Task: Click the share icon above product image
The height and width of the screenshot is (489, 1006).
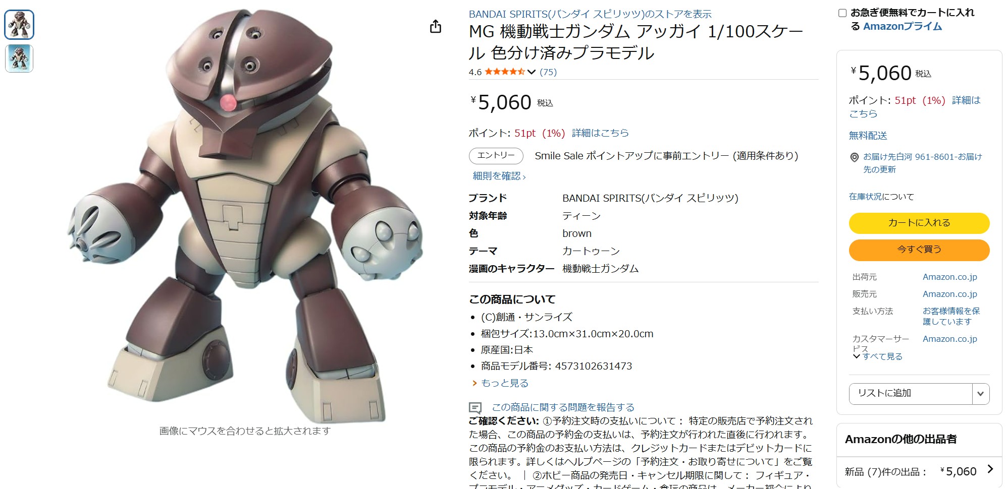Action: click(436, 26)
